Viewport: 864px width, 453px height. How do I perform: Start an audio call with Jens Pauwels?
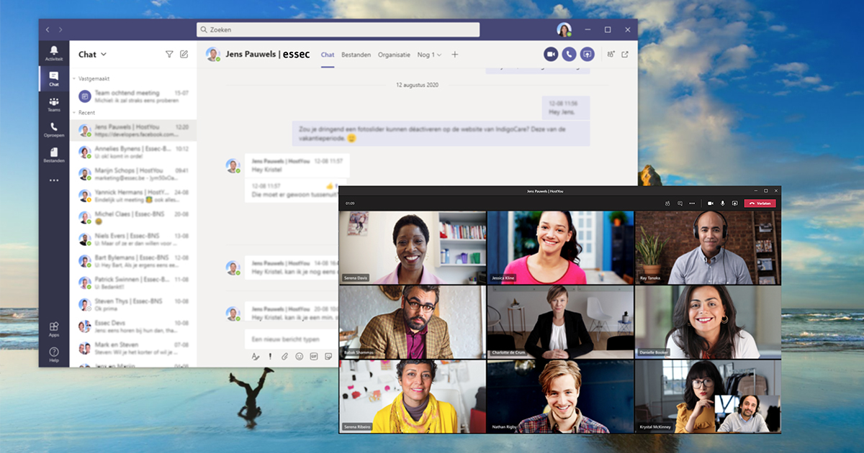tap(569, 54)
